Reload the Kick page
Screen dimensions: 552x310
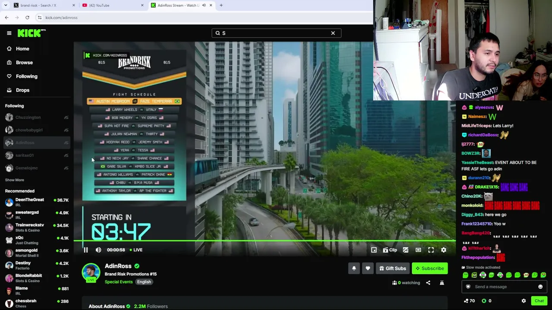27,18
